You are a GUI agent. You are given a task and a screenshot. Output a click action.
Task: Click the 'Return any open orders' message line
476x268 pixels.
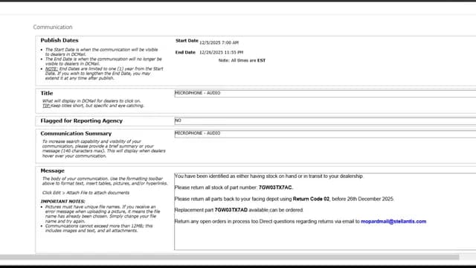tap(300, 222)
